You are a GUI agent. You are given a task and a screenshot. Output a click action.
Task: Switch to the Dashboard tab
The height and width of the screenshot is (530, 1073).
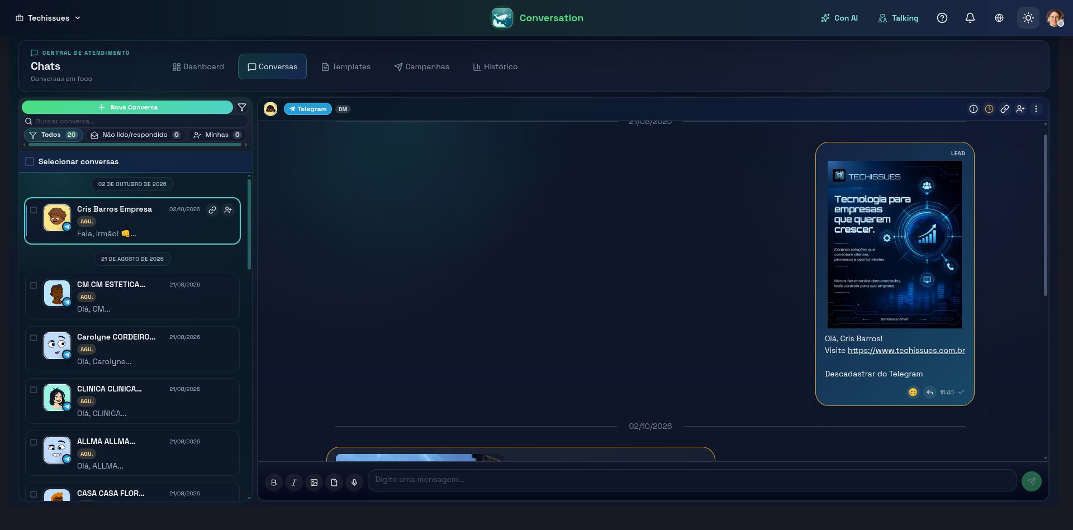198,66
